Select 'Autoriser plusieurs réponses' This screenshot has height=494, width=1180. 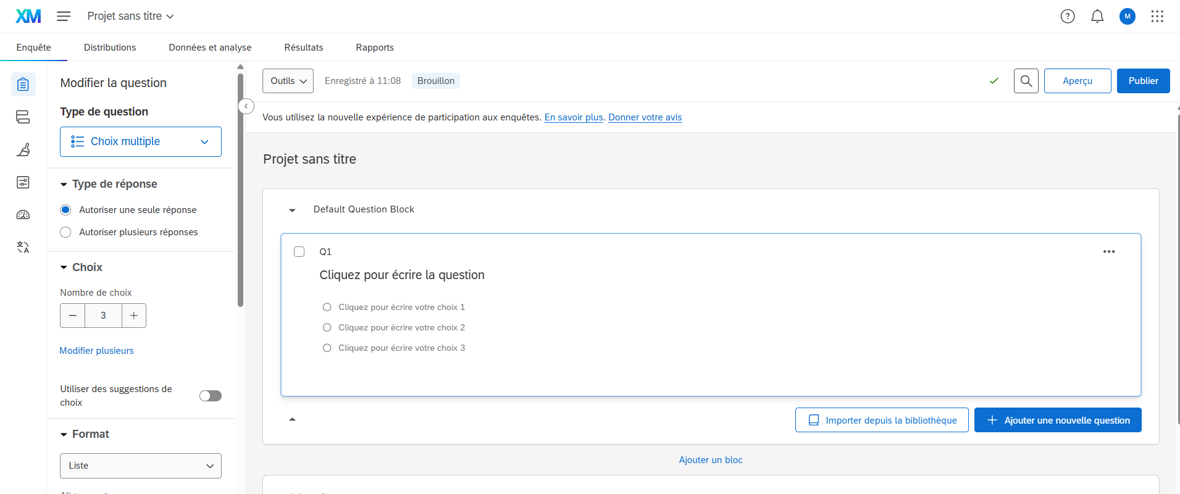pyautogui.click(x=65, y=232)
